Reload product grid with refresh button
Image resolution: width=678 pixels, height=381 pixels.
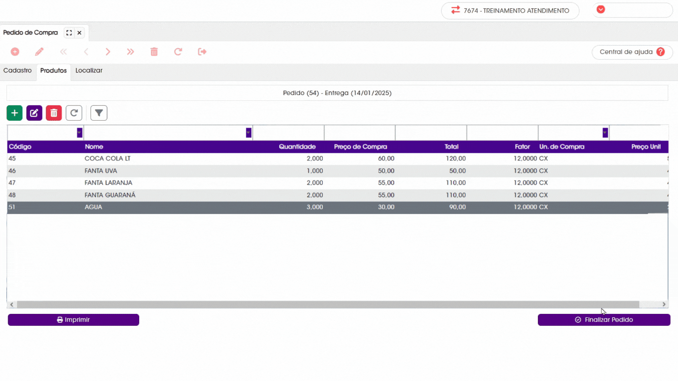click(x=74, y=113)
